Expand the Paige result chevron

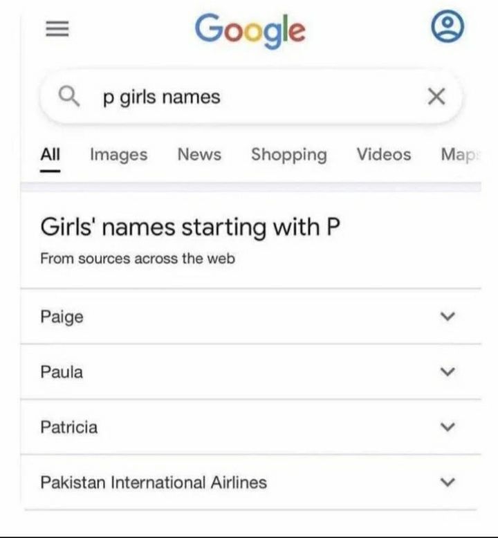point(448,317)
